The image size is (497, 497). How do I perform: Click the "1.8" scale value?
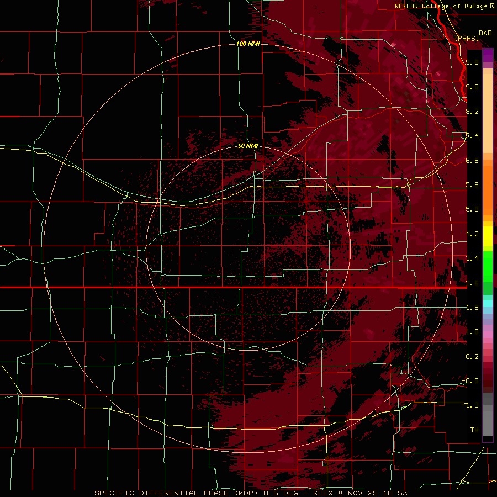point(472,308)
